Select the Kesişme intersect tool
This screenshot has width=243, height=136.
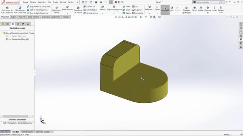tap(137, 10)
